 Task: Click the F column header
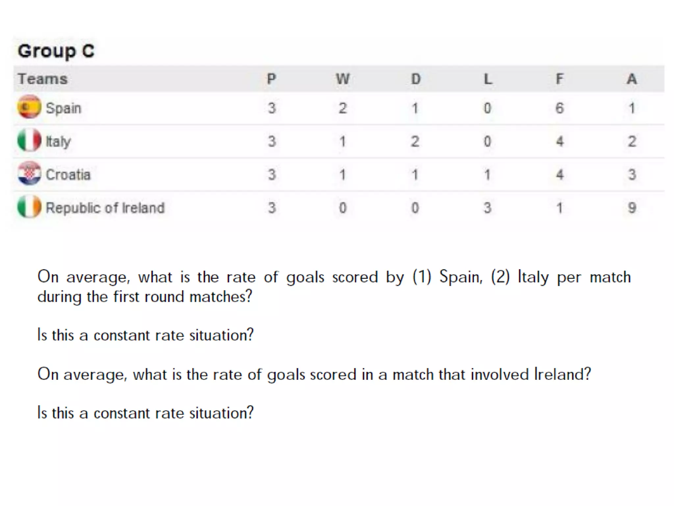click(559, 79)
